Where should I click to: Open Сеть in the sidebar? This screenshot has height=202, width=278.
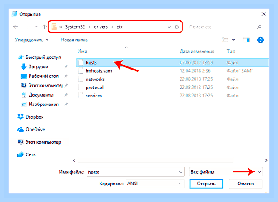pyautogui.click(x=26, y=154)
